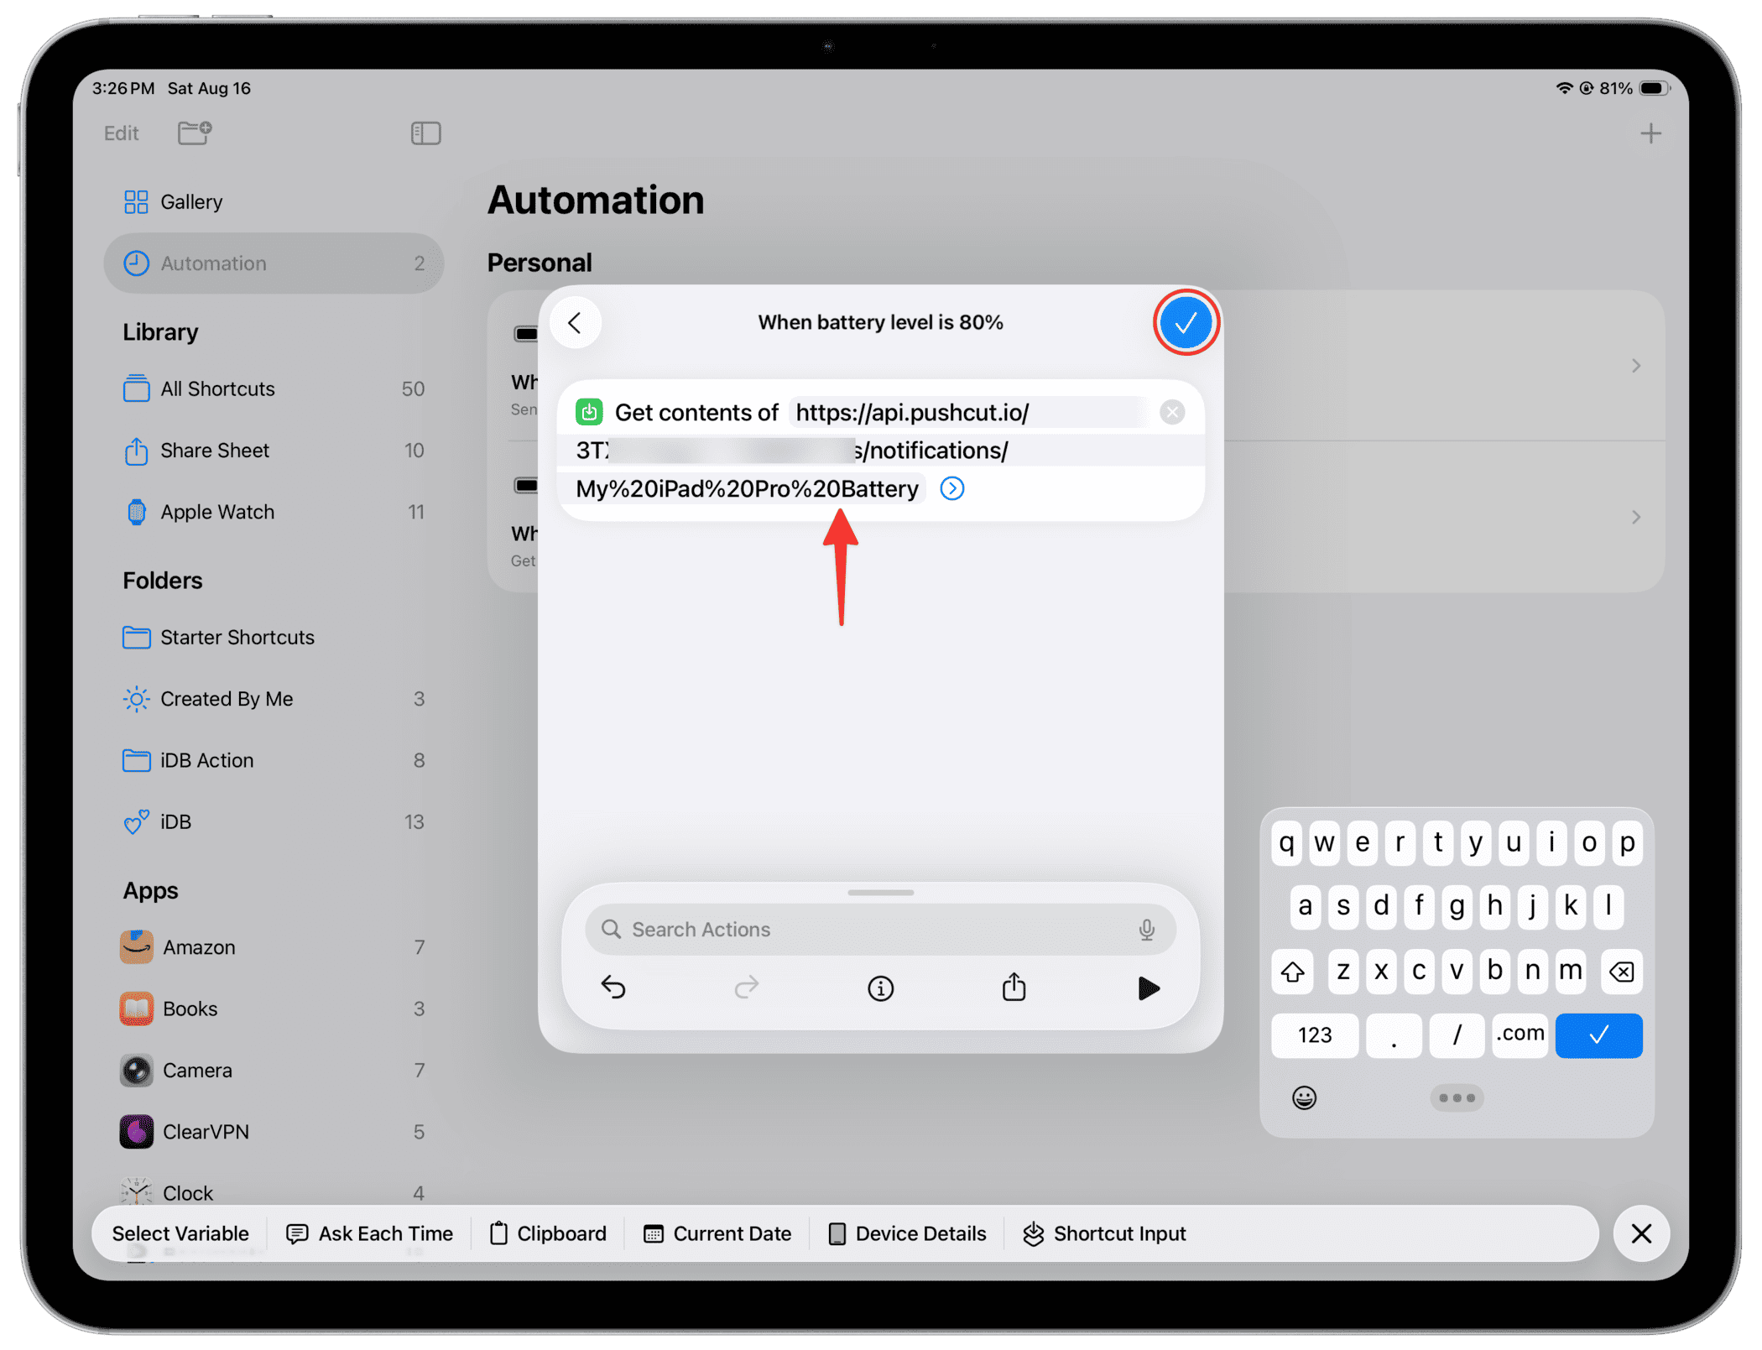
Task: Open Clock app shortcuts
Action: [x=274, y=1192]
